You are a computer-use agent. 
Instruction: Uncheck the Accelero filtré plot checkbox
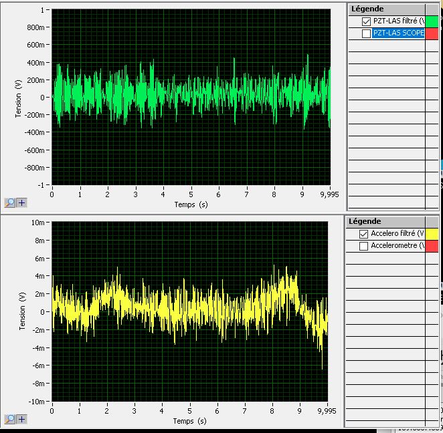(364, 234)
